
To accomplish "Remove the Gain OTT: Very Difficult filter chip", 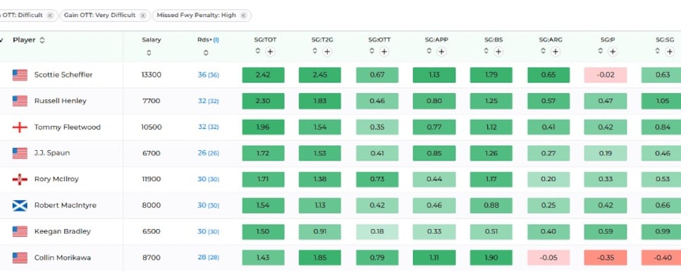I will click(x=142, y=16).
